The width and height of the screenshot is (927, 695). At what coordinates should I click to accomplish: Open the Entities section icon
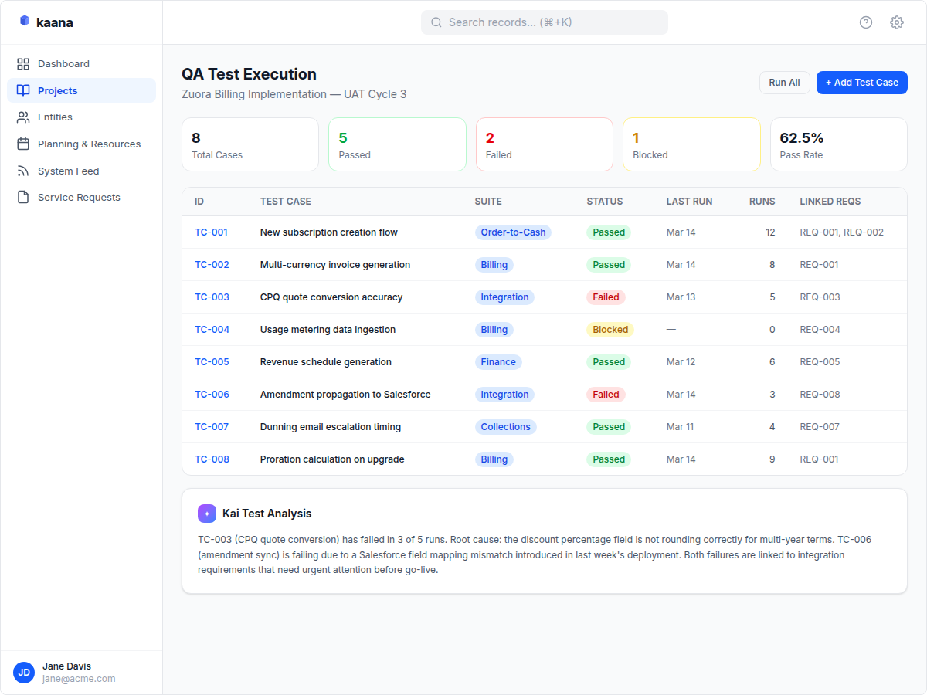click(24, 117)
